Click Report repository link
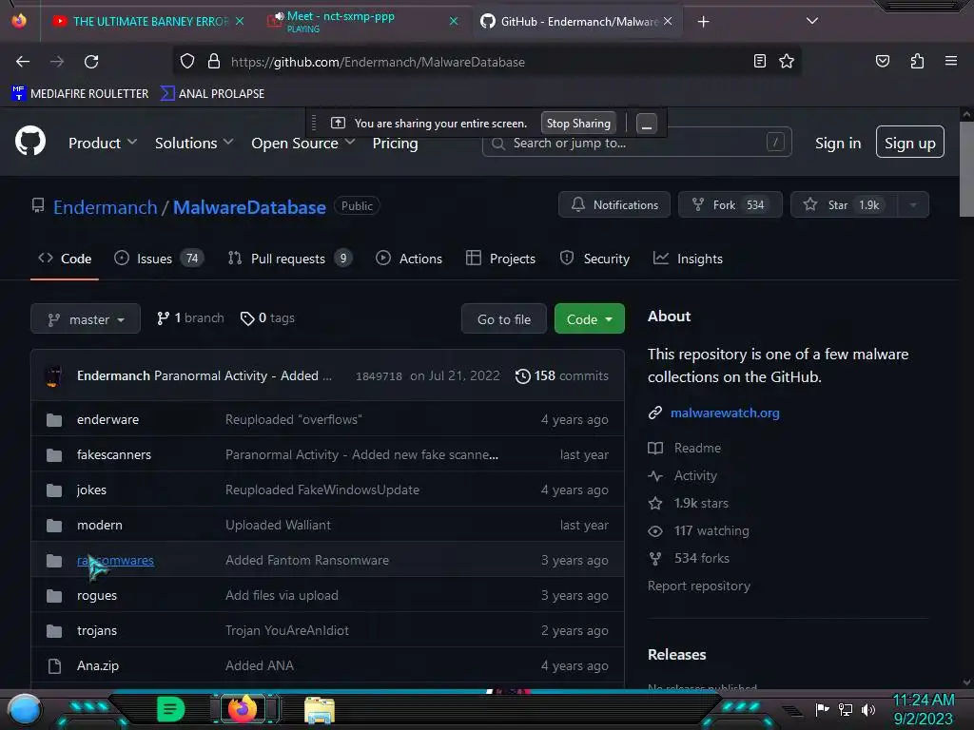Image resolution: width=974 pixels, height=730 pixels. point(699,586)
